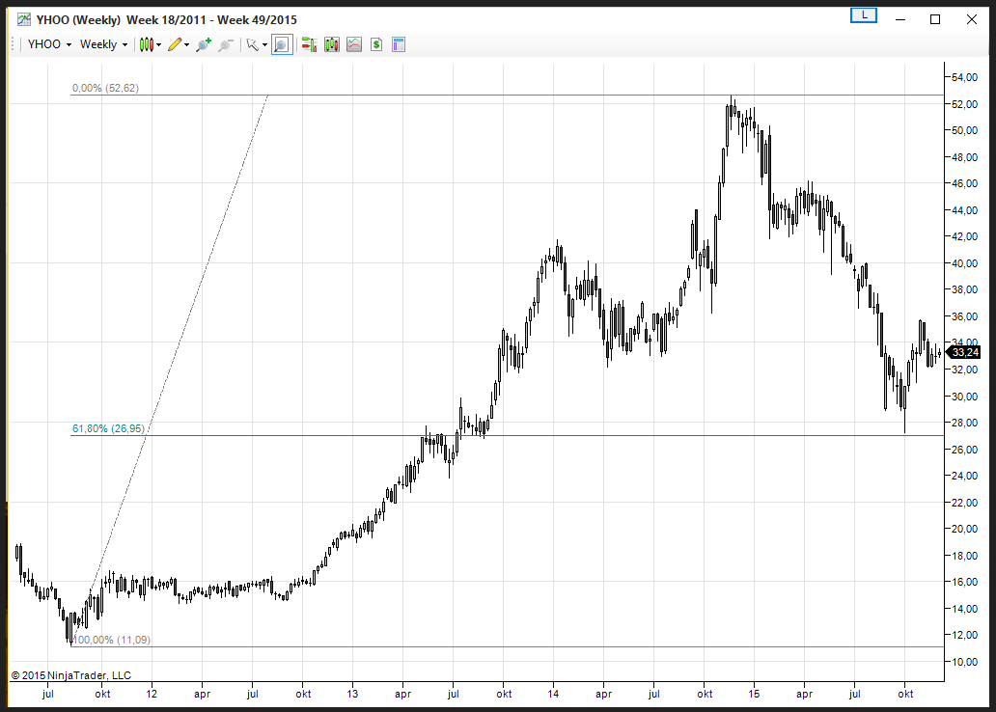996x712 pixels.
Task: Select the pencil drawing tools icon
Action: pos(177,44)
